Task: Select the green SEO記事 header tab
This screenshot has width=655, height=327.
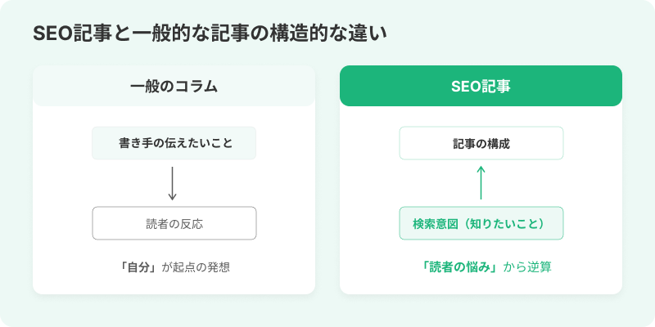Action: (481, 86)
